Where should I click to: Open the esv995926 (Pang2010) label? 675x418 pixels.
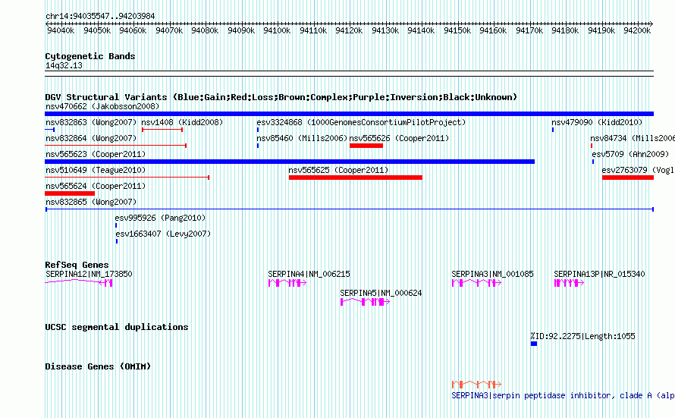160,218
